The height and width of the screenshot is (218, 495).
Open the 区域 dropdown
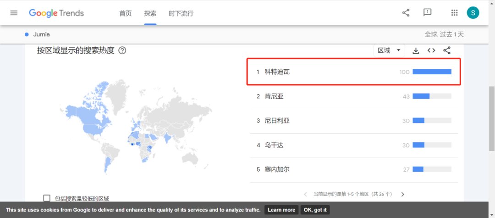389,50
